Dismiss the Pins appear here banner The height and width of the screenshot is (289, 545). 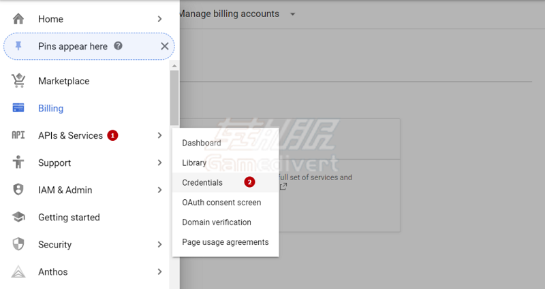click(164, 46)
